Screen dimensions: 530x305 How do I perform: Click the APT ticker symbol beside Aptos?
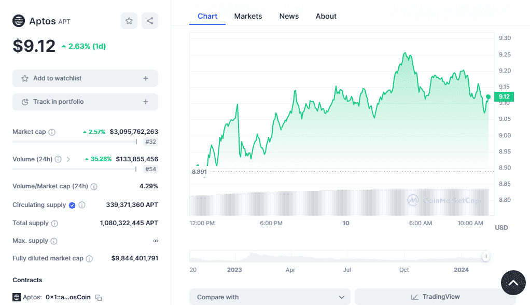point(64,22)
